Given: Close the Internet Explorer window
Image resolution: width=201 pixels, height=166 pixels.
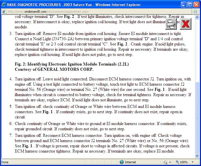Looking at the screenshot, I should (x=196, y=5).
